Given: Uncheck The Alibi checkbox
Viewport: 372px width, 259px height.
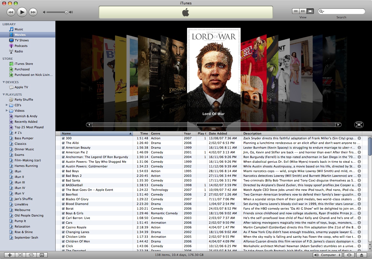Looking at the screenshot, I should click(63, 143).
